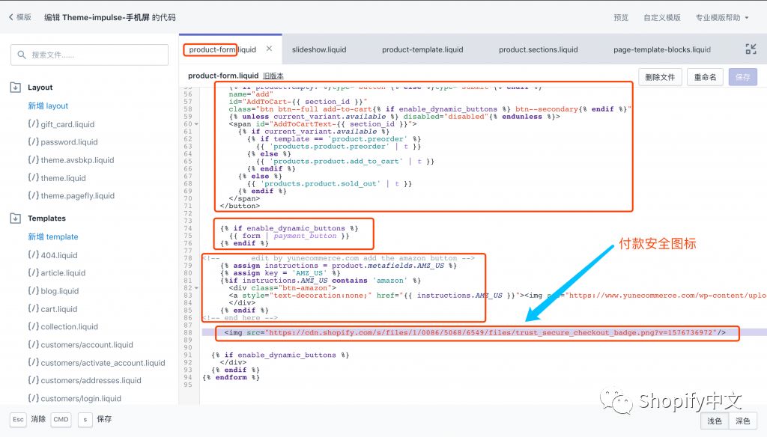Open 旧版本 older versions link
The height and width of the screenshot is (437, 767).
tap(273, 76)
